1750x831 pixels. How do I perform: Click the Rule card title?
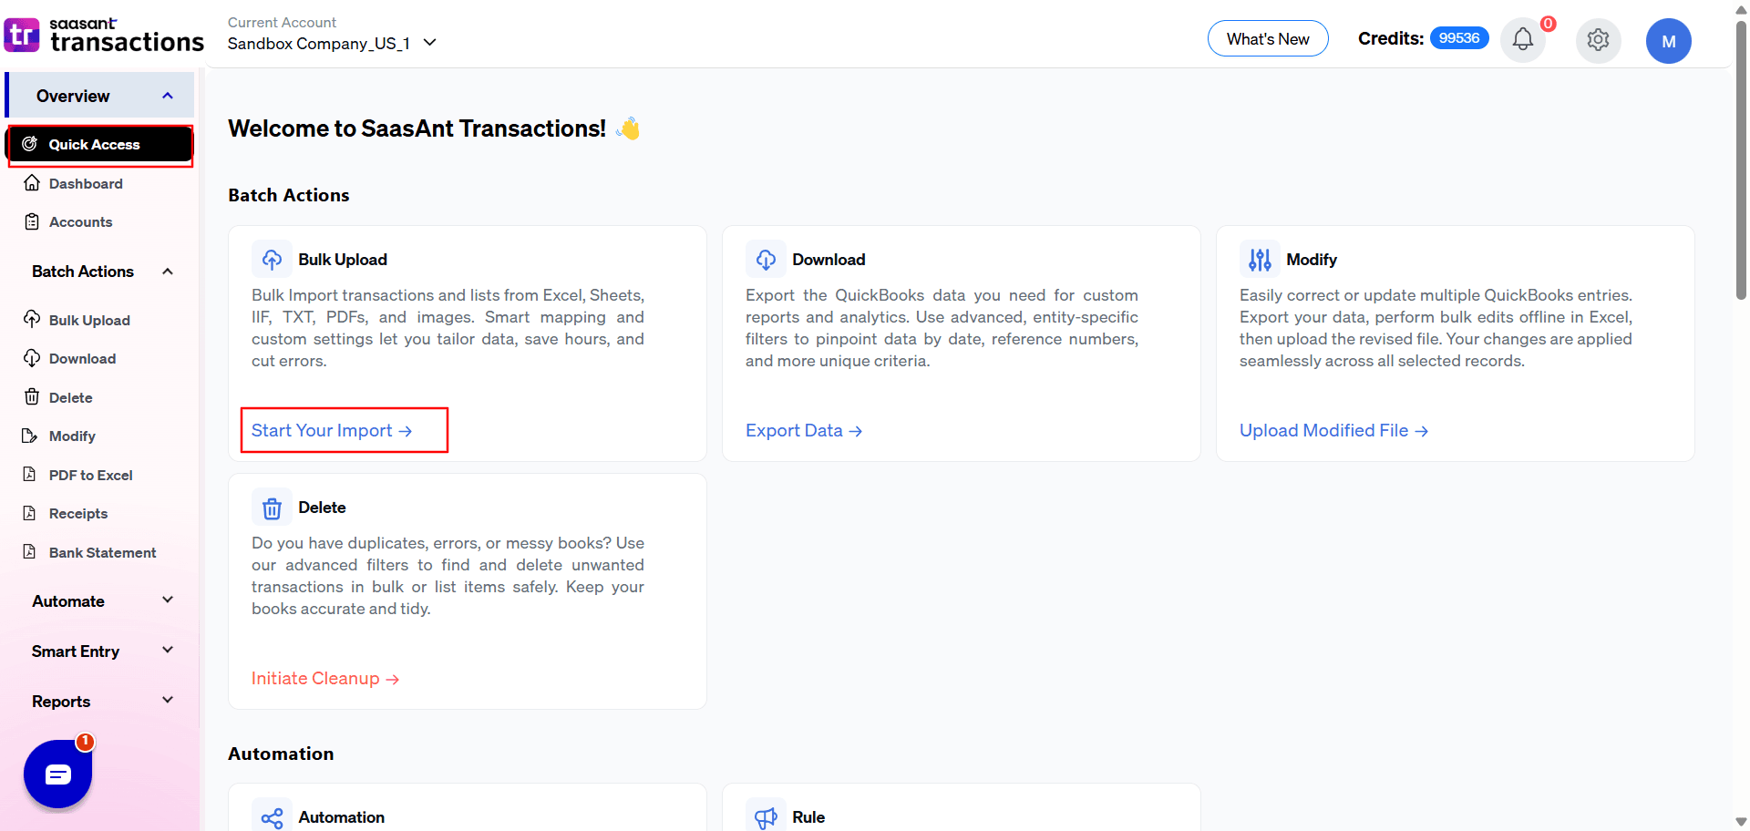808,817
